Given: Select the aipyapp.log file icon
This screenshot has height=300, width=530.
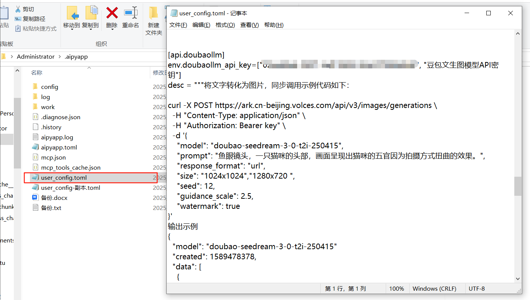Looking at the screenshot, I should tap(35, 137).
